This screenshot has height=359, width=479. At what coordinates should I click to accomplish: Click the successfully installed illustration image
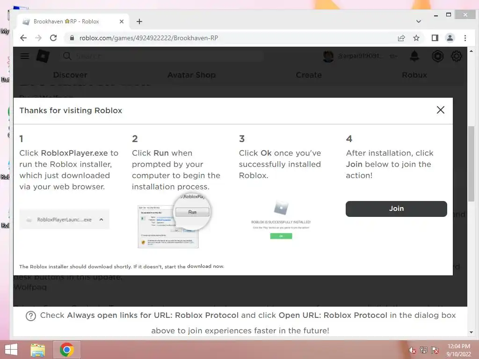(281, 220)
